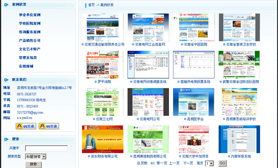Click the first QQ交谈 chat button
The height and width of the screenshot is (168, 278).
26,126
